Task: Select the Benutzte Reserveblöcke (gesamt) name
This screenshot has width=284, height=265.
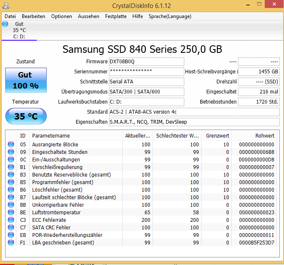Action: click(72, 175)
